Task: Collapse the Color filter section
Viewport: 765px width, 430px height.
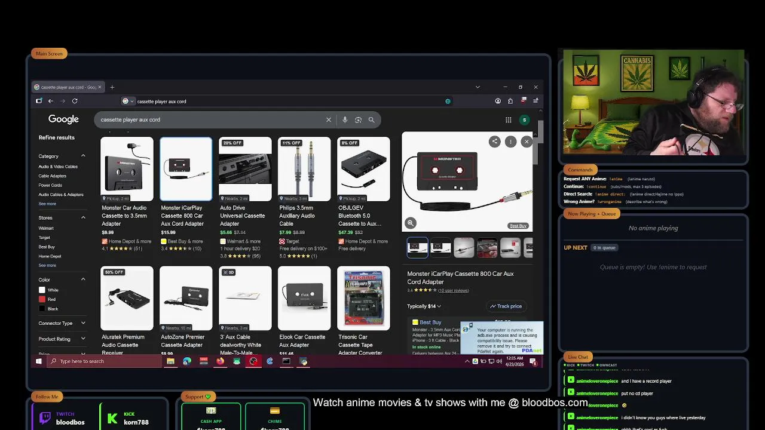Action: point(83,279)
